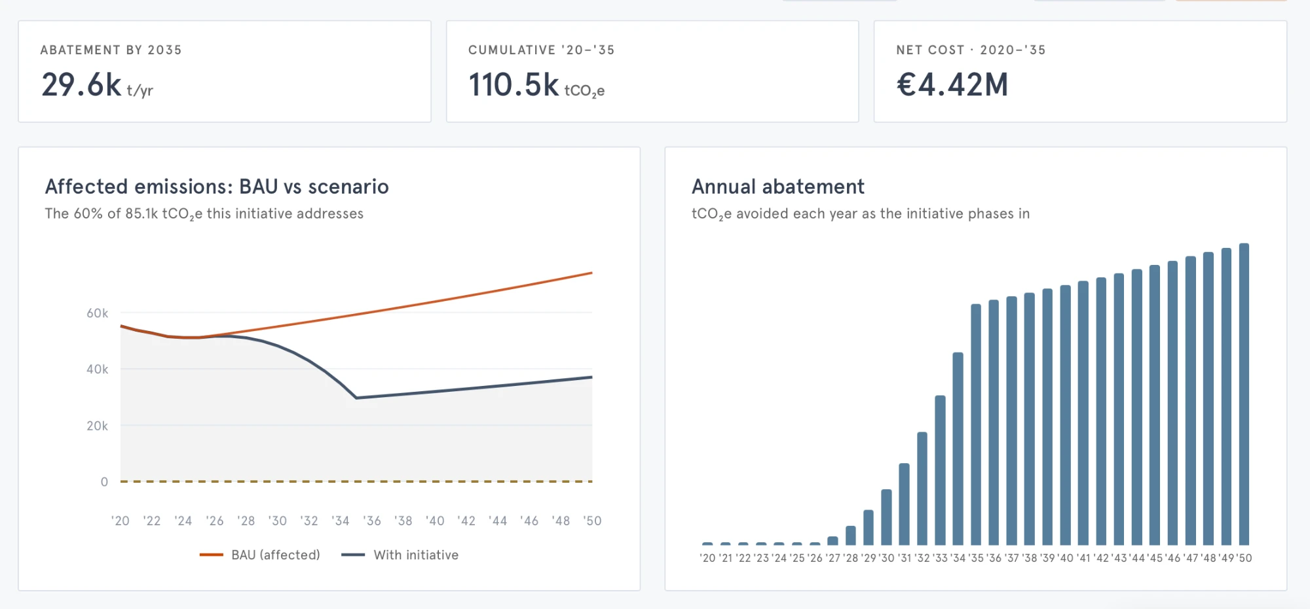1310x609 pixels.
Task: Click the '50 x-axis label in emissions chart
Action: (592, 521)
